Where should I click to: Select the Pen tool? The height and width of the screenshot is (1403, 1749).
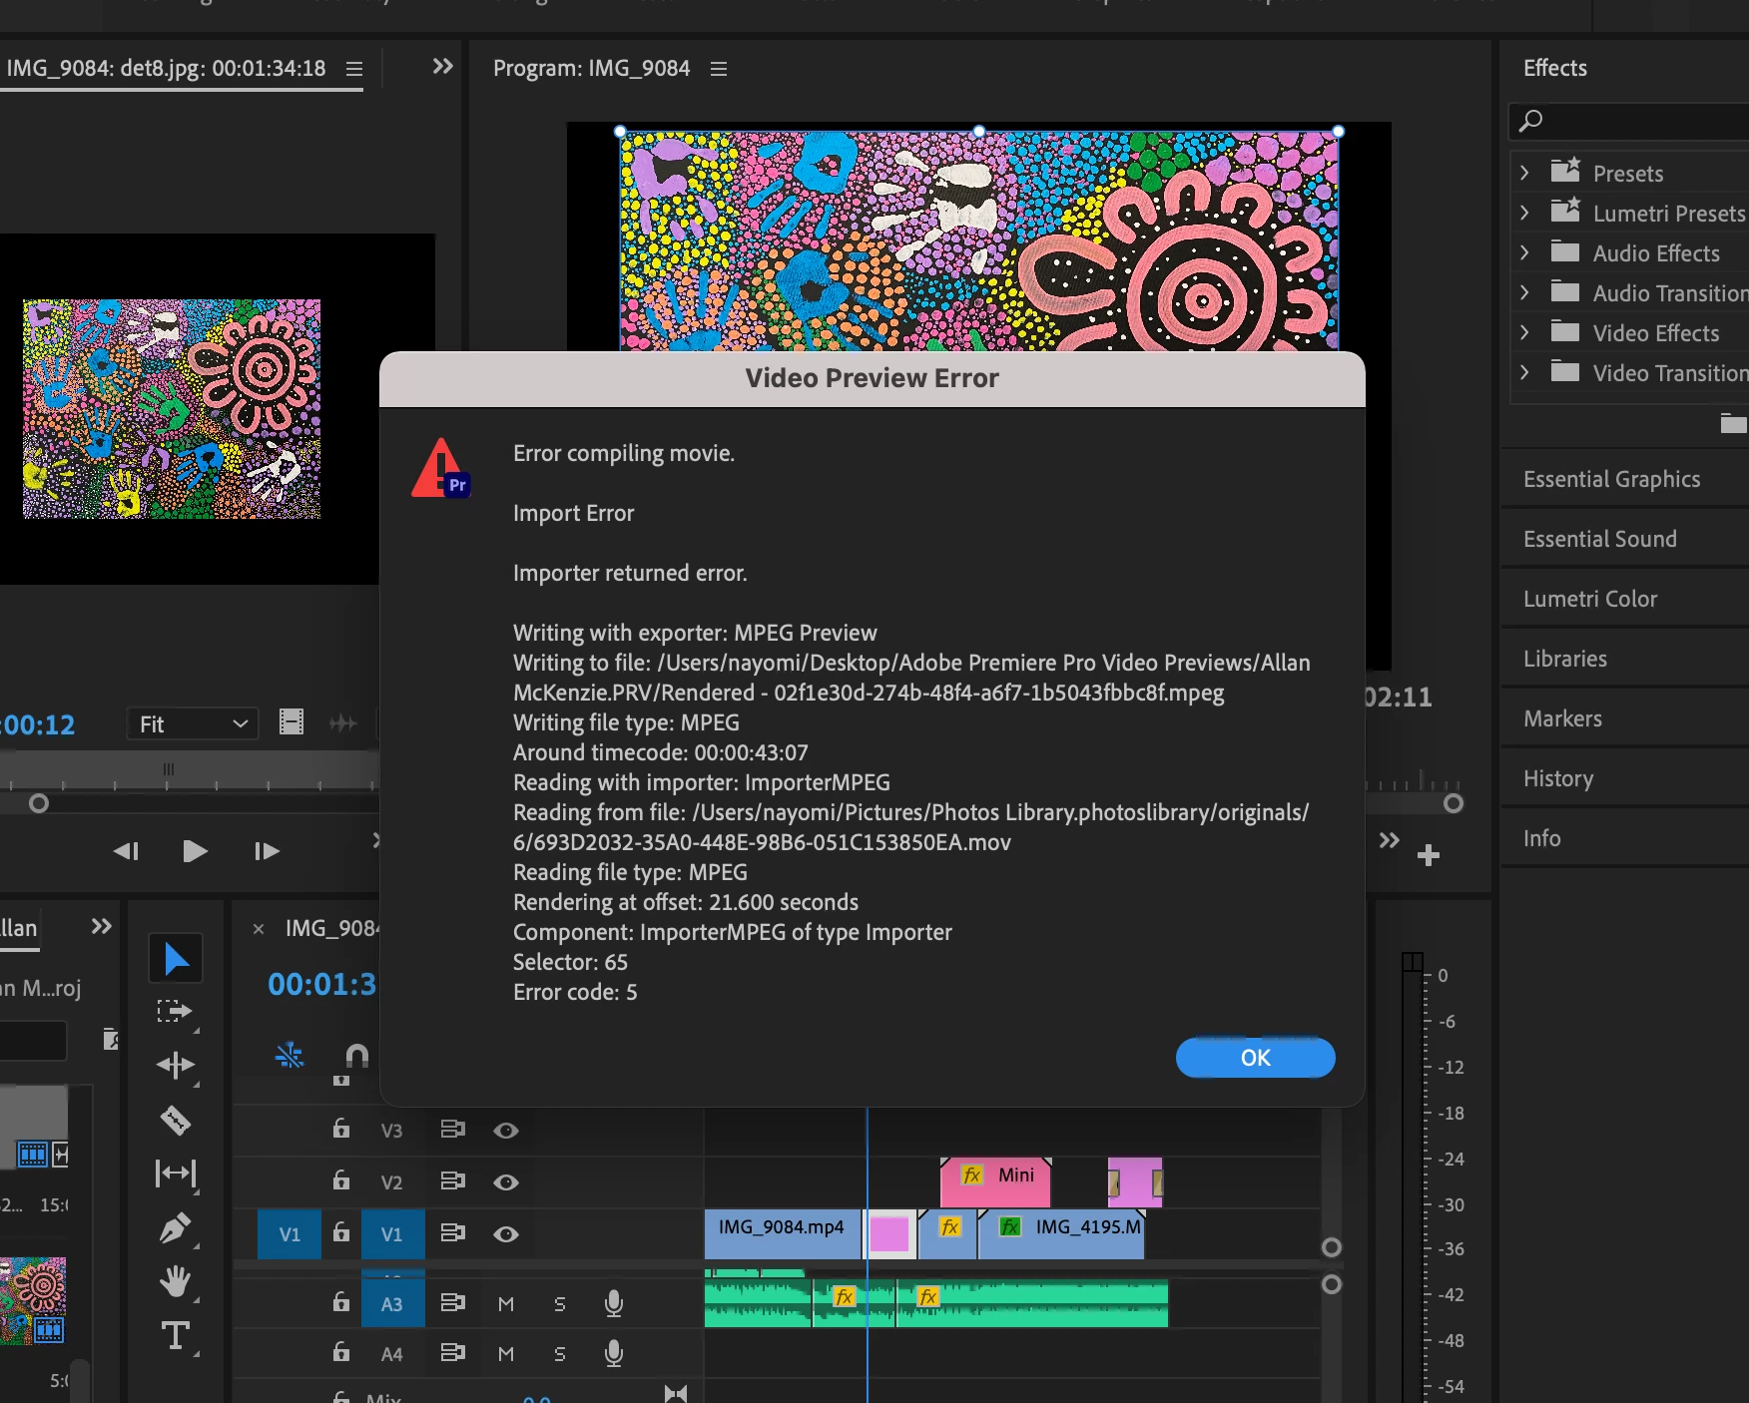[176, 1228]
